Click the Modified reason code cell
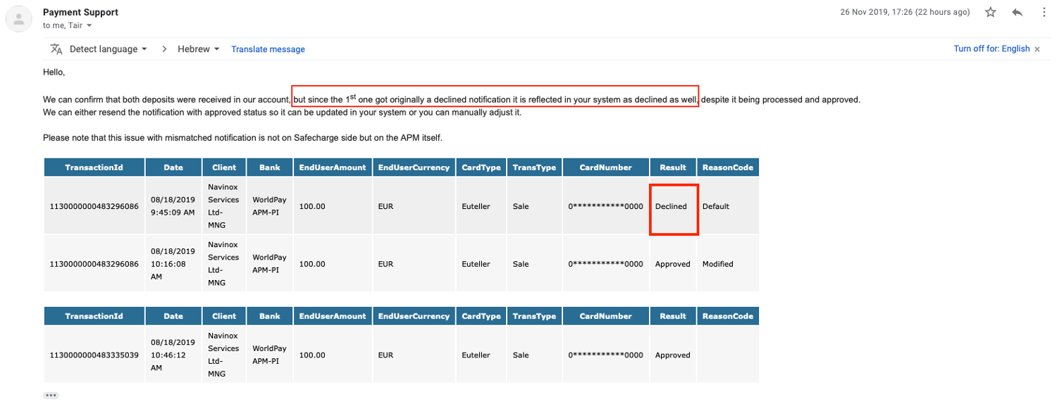This screenshot has width=1057, height=418. 717,265
